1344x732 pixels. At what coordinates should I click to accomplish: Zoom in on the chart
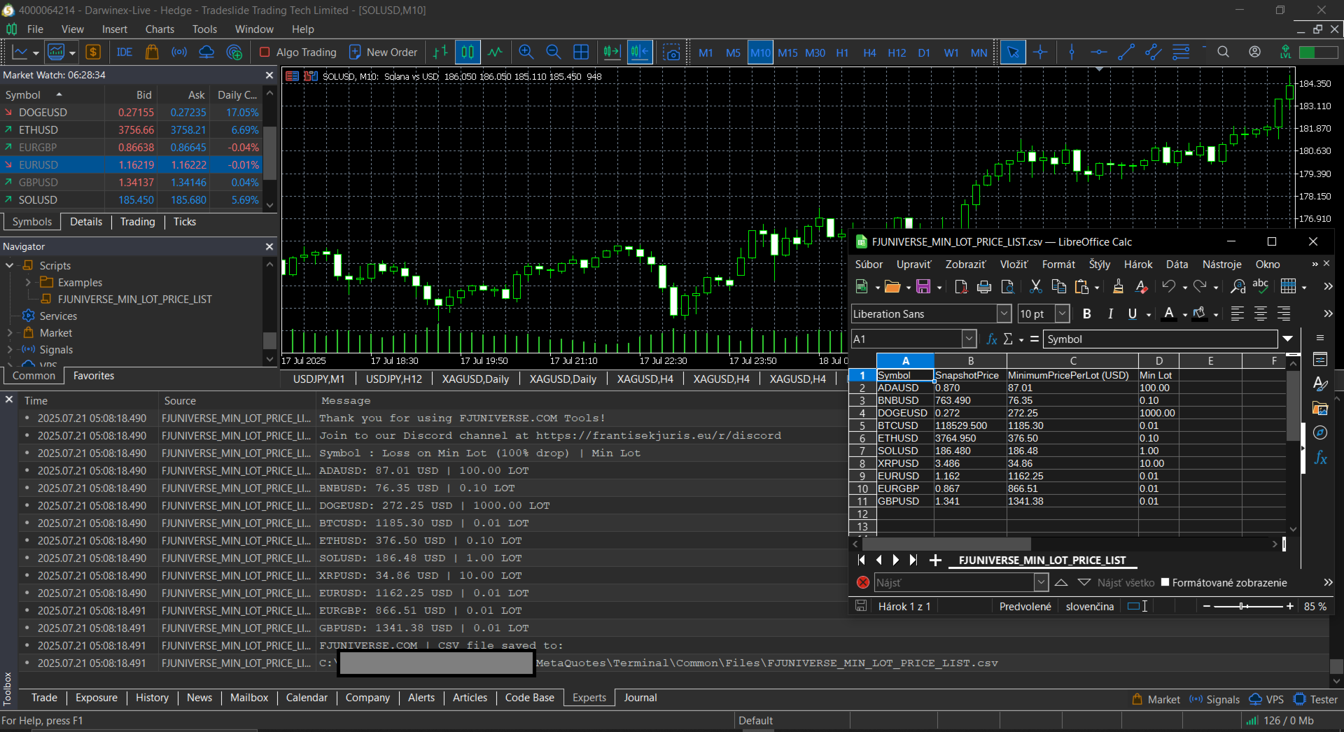coord(526,52)
